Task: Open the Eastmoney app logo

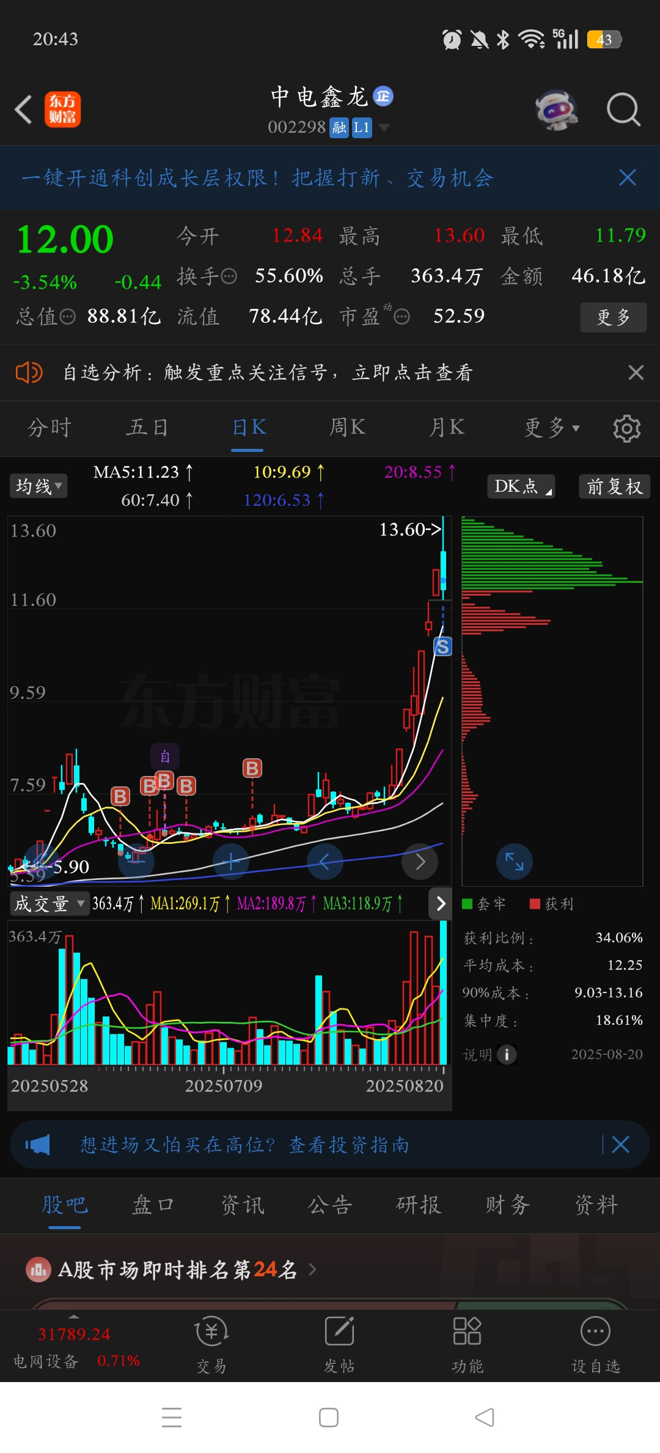Action: click(x=62, y=110)
